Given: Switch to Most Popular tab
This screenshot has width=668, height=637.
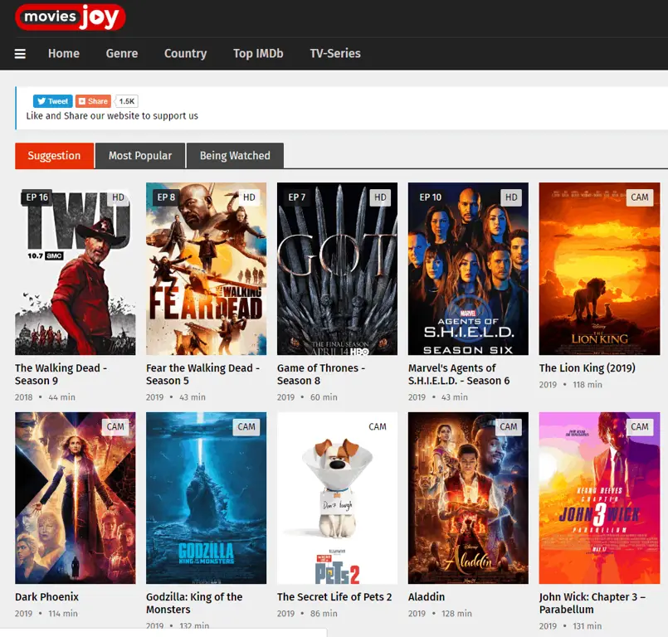Looking at the screenshot, I should [x=140, y=156].
